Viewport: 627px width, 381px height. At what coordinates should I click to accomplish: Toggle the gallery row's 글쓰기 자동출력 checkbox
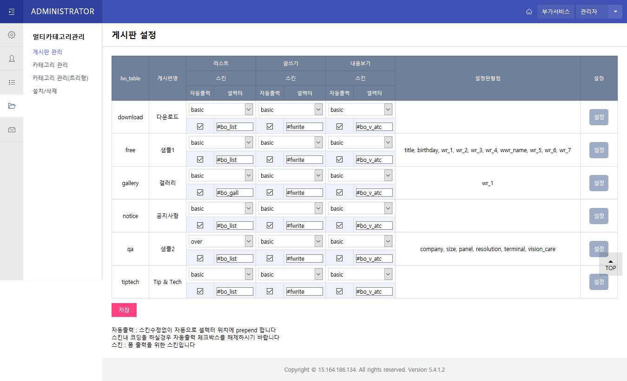[270, 192]
